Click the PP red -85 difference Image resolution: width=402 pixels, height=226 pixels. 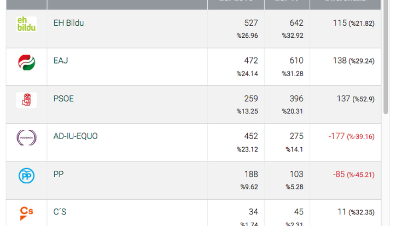click(x=339, y=175)
